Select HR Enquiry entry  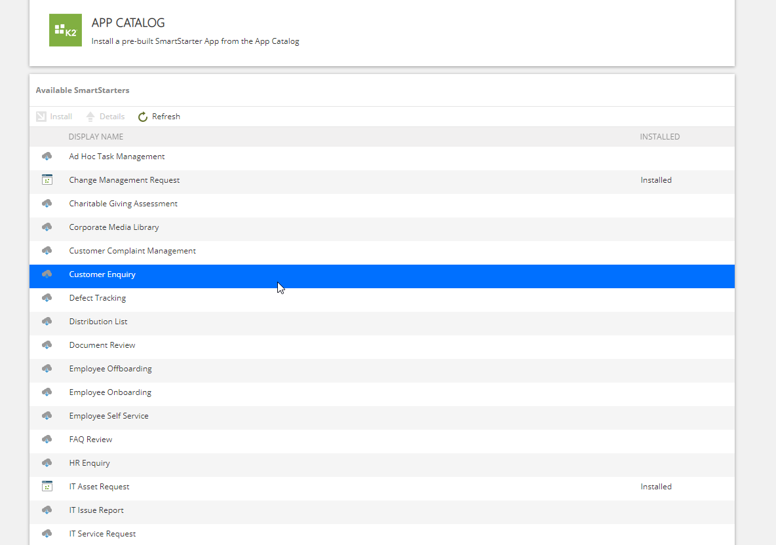[x=382, y=465]
